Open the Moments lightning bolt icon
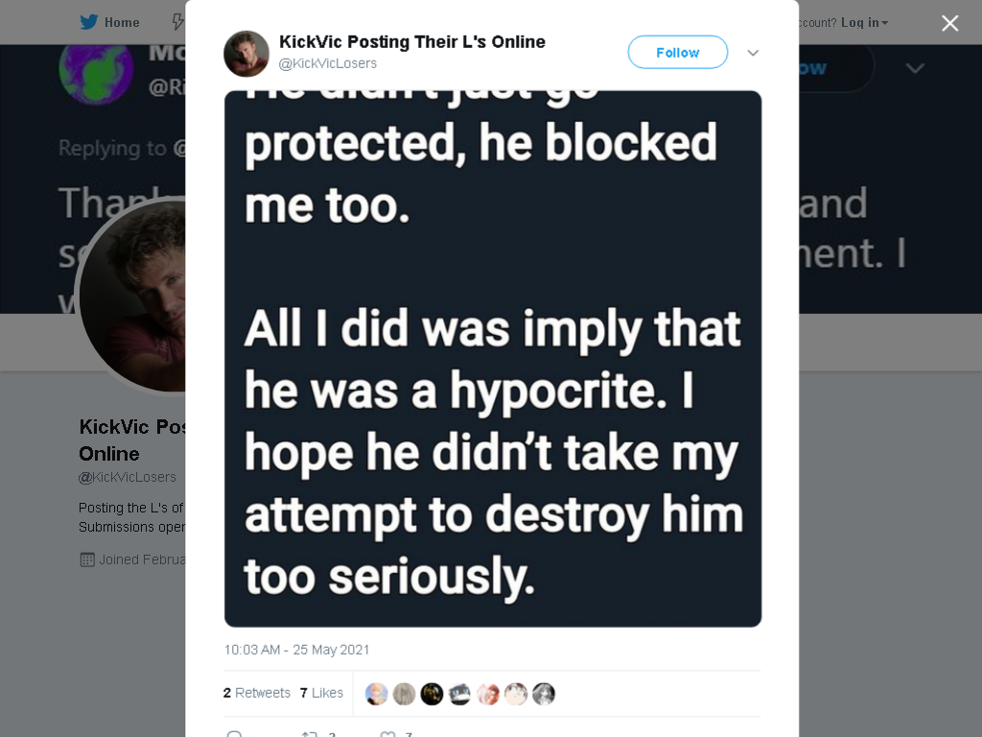 click(x=178, y=22)
